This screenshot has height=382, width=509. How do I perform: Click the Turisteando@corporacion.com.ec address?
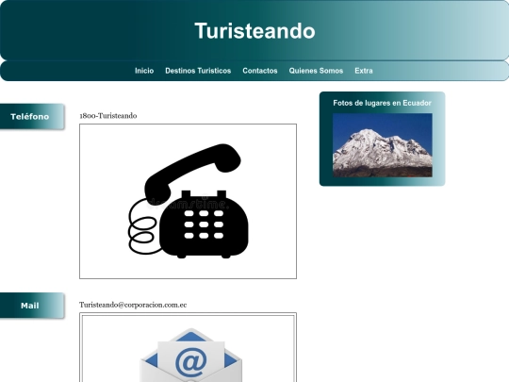pyautogui.click(x=133, y=305)
